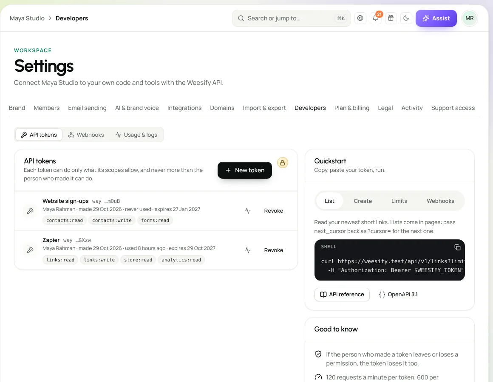
Task: Switch to the Members settings tab
Action: pos(46,108)
